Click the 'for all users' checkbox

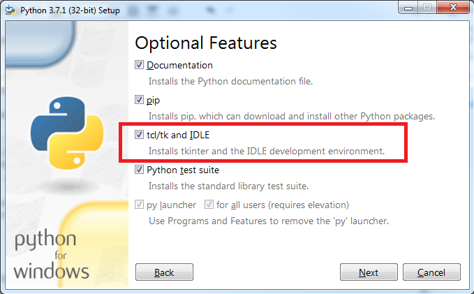[x=209, y=205]
